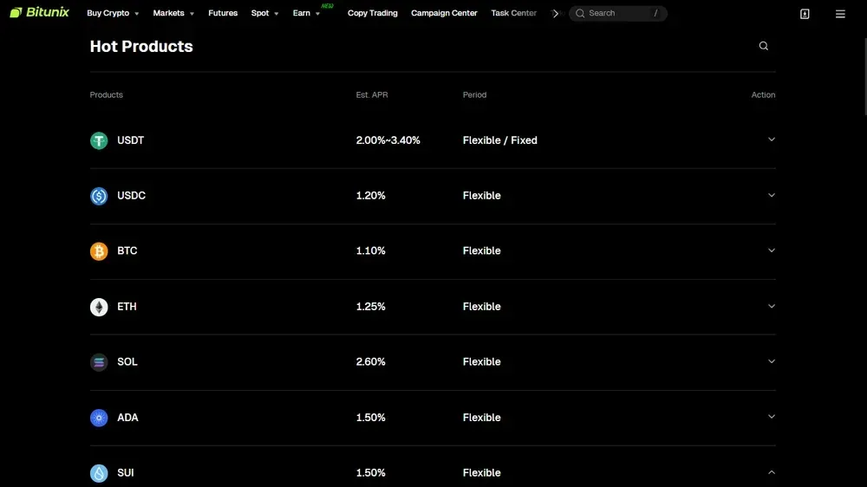Click the Products column header
Screen dimensions: 867x487
point(106,95)
